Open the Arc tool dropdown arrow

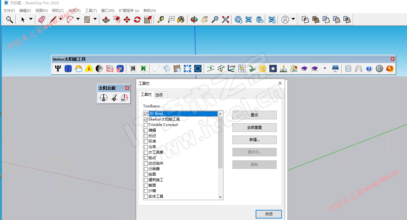click(x=78, y=19)
